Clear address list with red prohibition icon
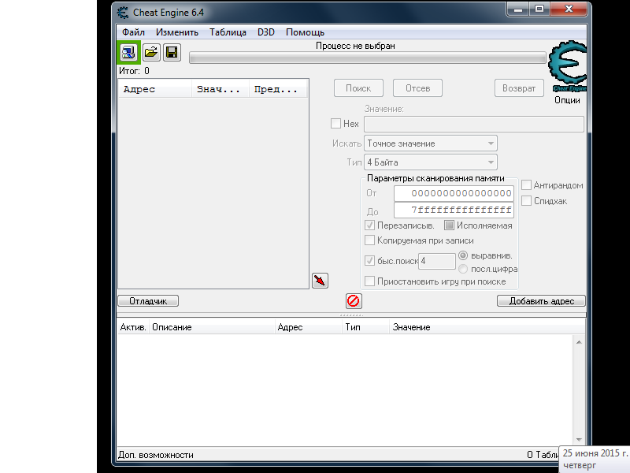This screenshot has height=473, width=630. point(353,301)
